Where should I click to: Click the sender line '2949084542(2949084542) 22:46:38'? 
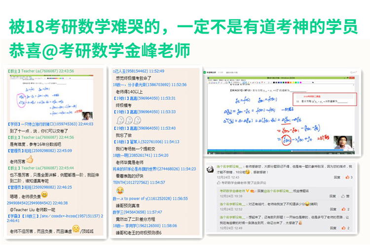point(37,203)
